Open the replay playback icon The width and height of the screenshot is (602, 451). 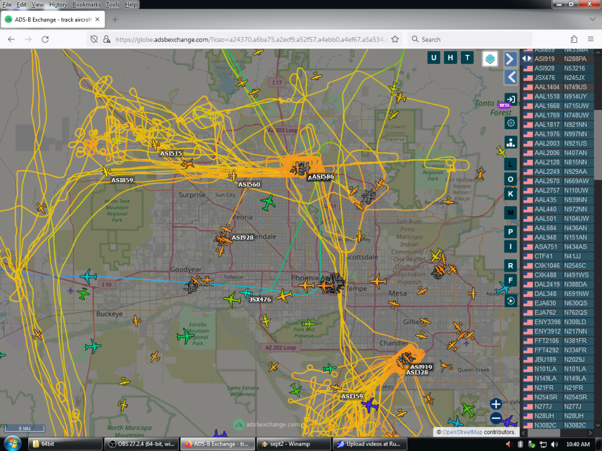click(x=510, y=301)
